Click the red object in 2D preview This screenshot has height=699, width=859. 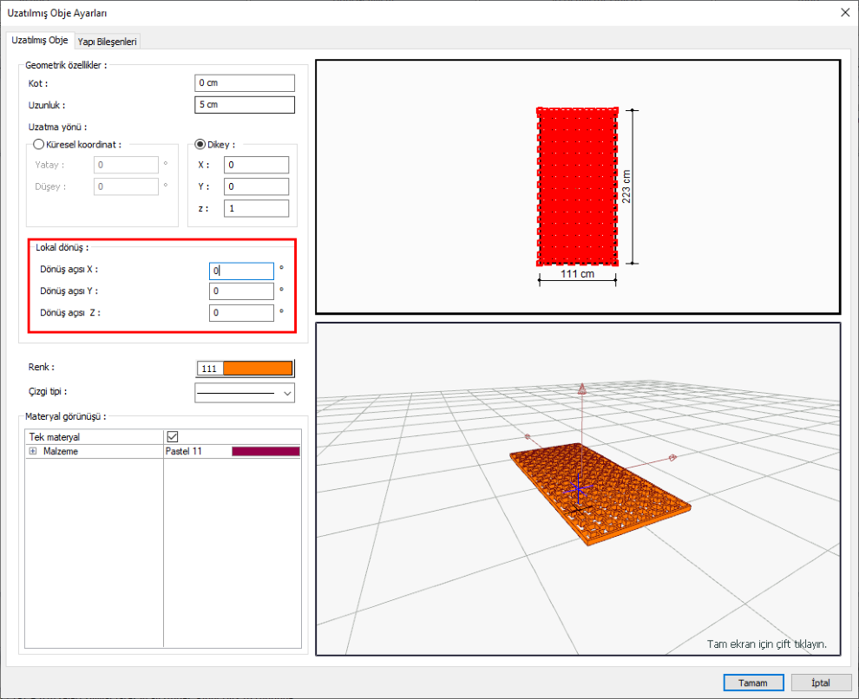click(577, 186)
